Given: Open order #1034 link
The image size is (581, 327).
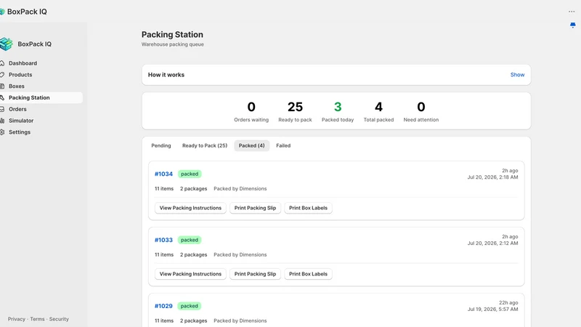Looking at the screenshot, I should tap(164, 174).
